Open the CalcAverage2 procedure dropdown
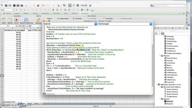Screen dimensions: 192x108 151,24
